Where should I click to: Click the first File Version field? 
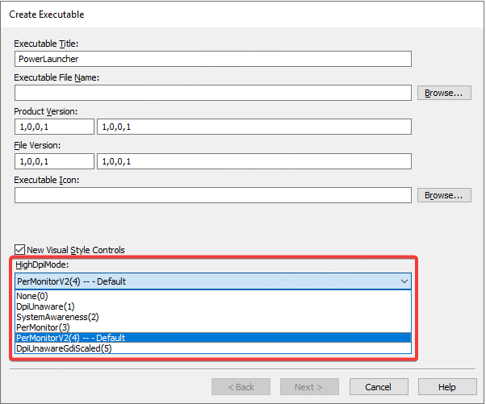pyautogui.click(x=54, y=161)
